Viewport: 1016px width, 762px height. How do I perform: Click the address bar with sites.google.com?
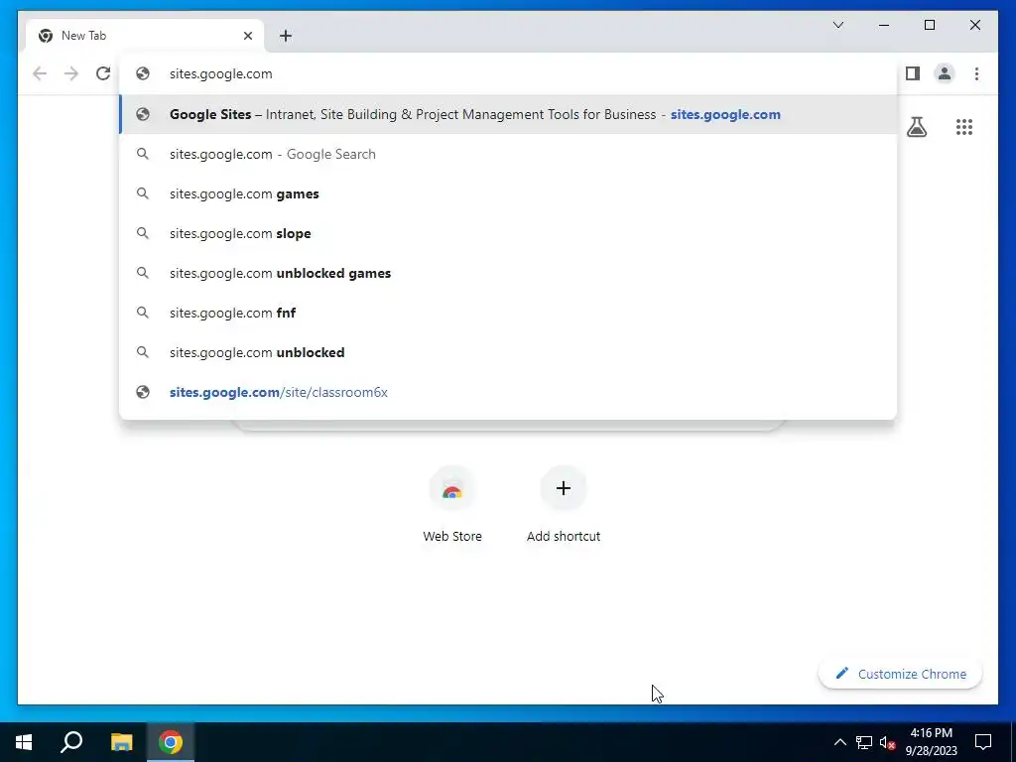(508, 73)
